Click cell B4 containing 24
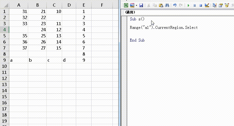Viewport: 234px width, 126px height. coord(37,30)
